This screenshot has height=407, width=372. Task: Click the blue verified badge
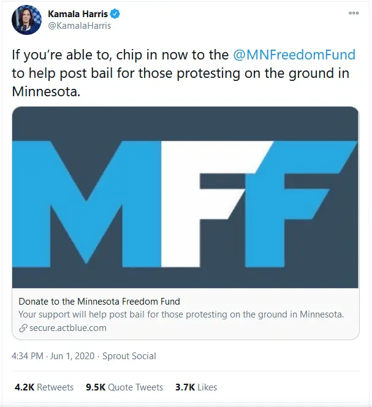pyautogui.click(x=113, y=15)
